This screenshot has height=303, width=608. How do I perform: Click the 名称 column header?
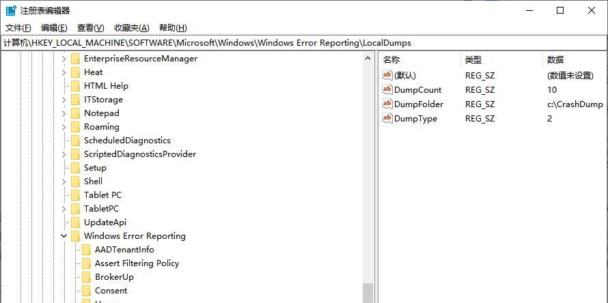391,60
